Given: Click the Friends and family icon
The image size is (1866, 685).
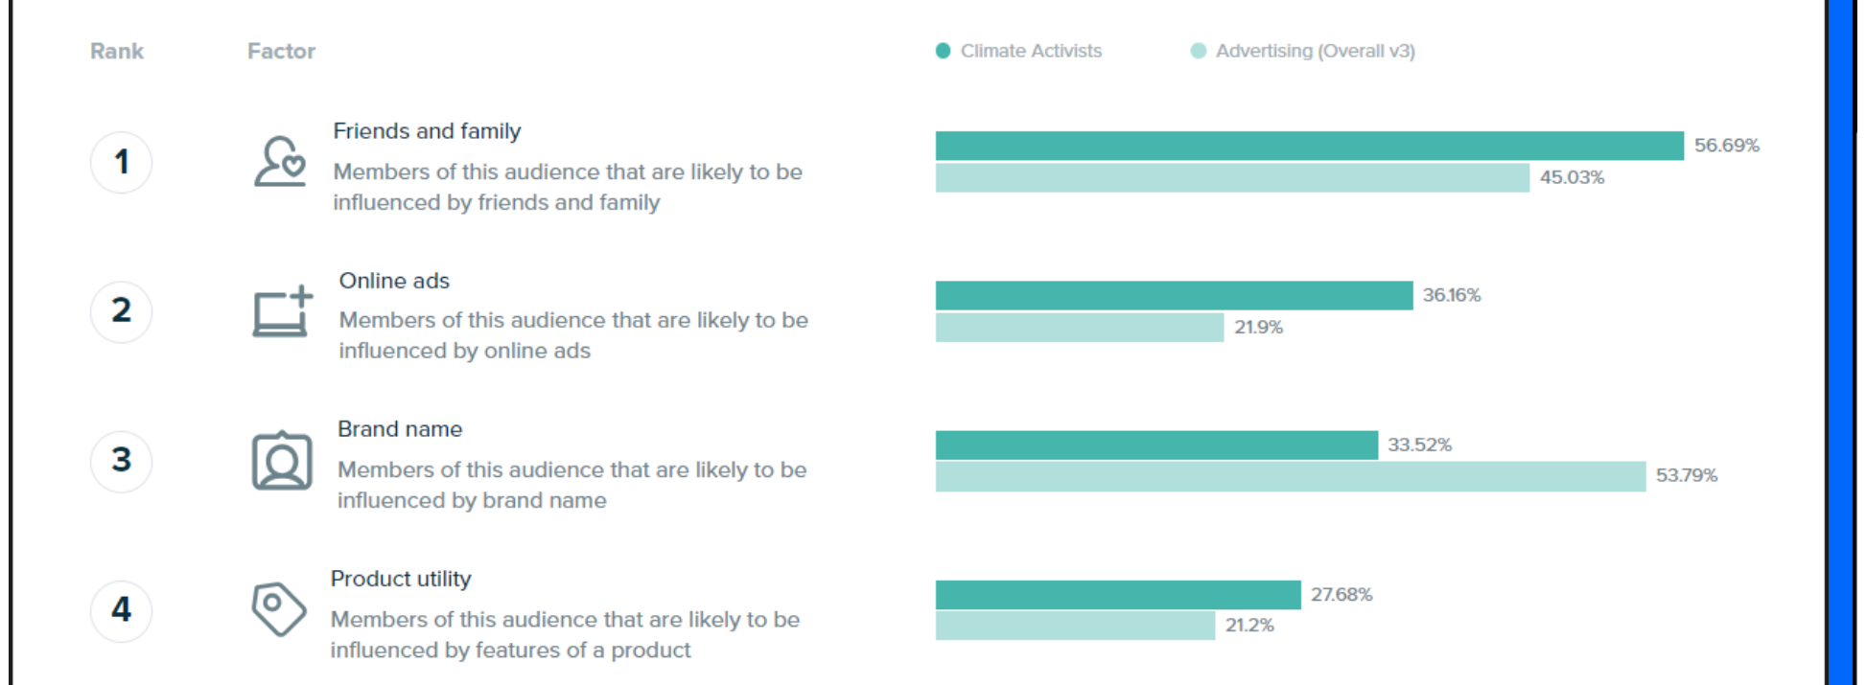Looking at the screenshot, I should tap(280, 161).
